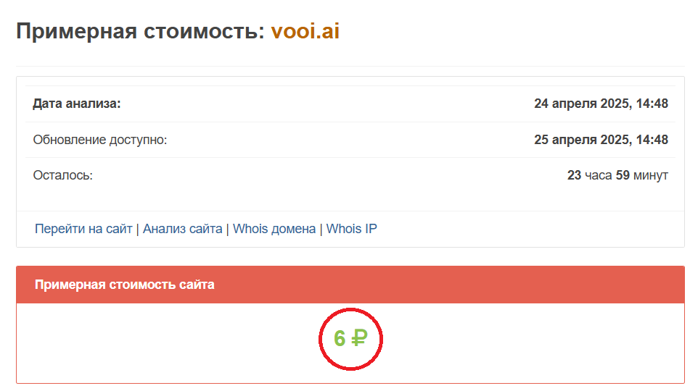Click the green number 6 price value

click(x=340, y=338)
